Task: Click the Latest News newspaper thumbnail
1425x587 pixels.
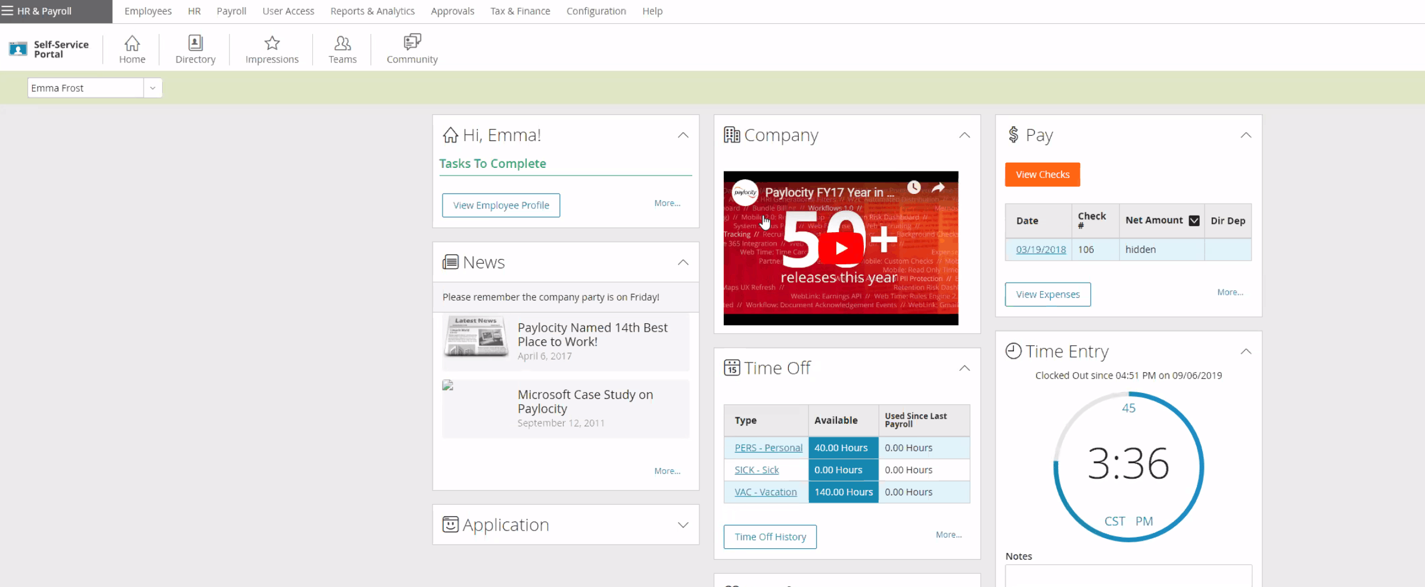Action: tap(475, 336)
